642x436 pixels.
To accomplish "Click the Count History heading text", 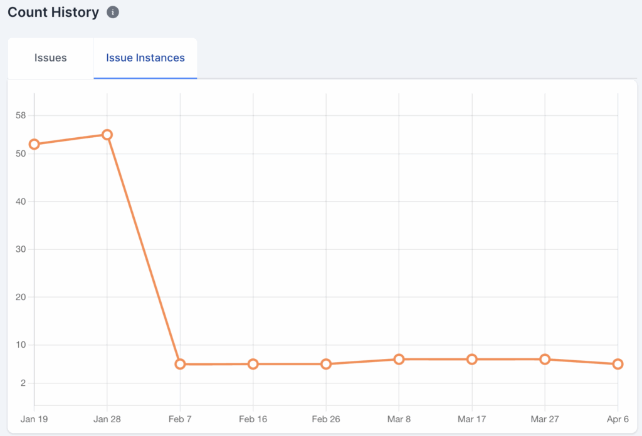I will pos(53,13).
